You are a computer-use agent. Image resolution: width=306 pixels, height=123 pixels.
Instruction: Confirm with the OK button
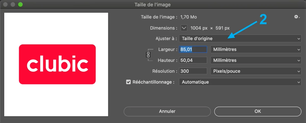tap(258, 111)
